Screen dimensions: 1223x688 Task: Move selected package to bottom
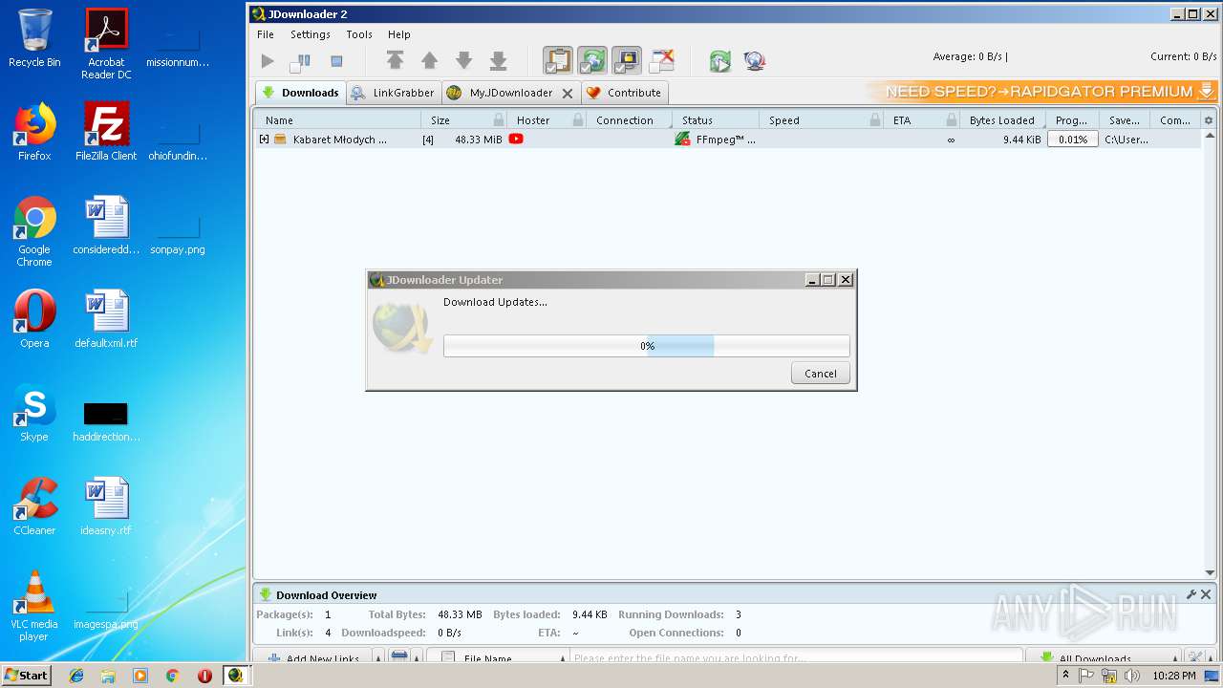tap(498, 61)
